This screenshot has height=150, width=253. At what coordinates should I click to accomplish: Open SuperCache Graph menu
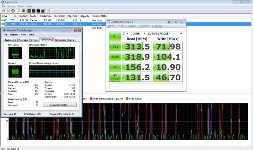point(21,6)
